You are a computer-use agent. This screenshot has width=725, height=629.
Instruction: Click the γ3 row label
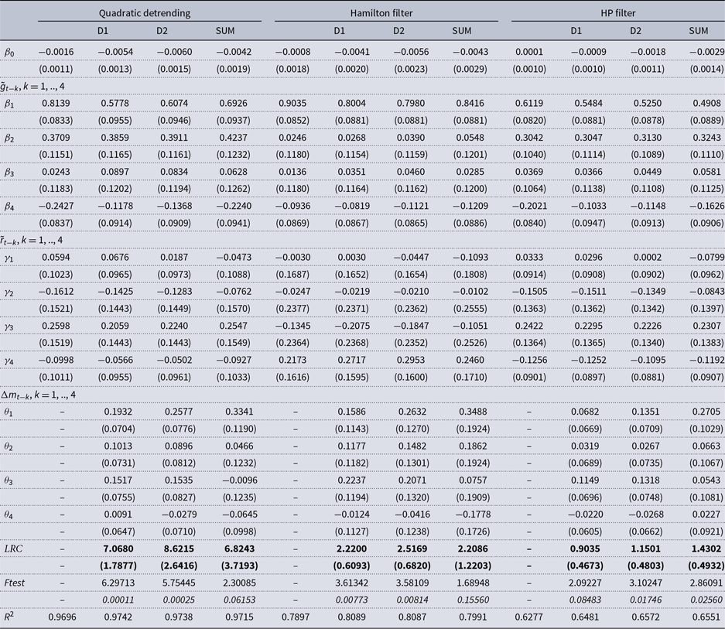click(10, 326)
